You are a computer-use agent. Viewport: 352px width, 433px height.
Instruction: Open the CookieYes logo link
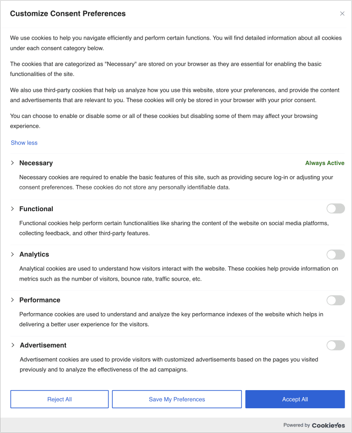[328, 425]
